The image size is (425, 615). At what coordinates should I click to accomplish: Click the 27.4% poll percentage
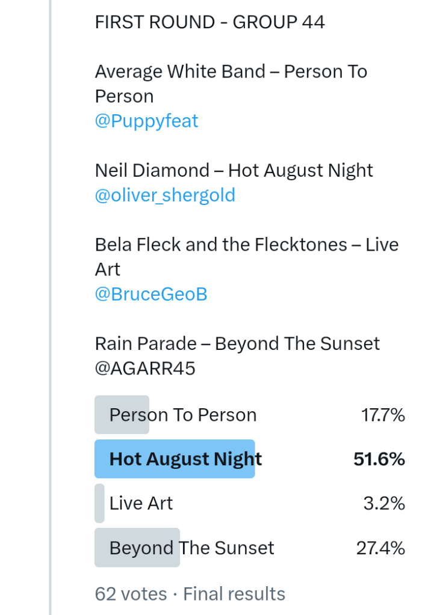click(380, 548)
